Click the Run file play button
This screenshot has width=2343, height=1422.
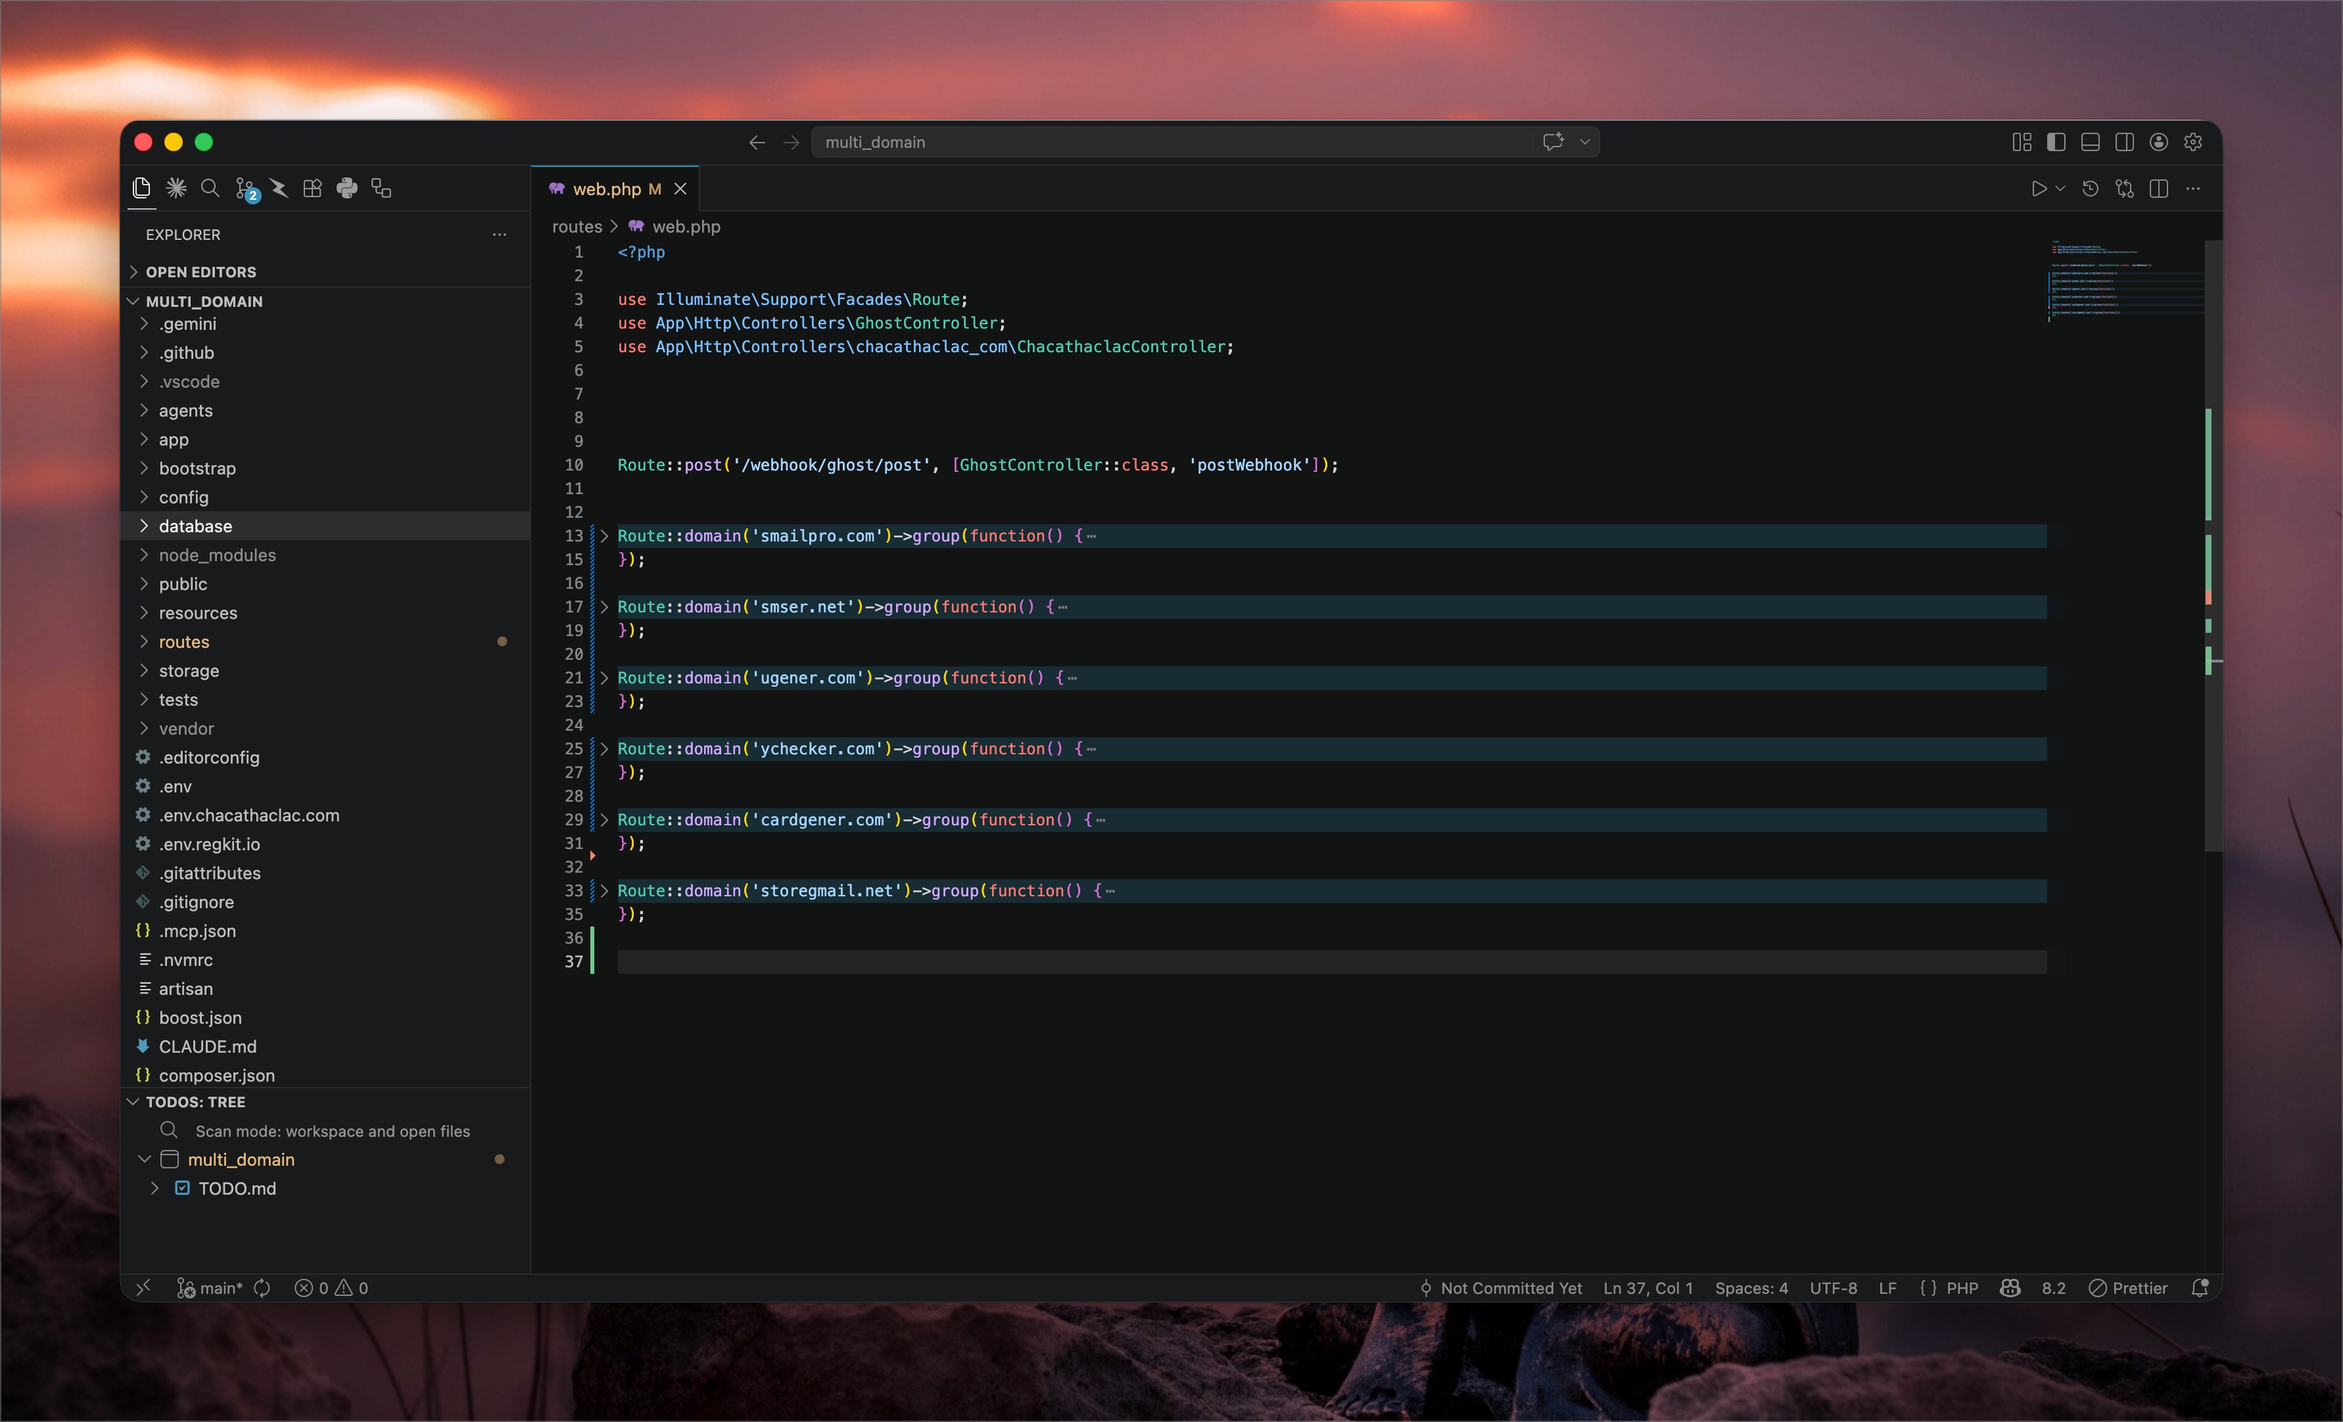pyautogui.click(x=2038, y=188)
